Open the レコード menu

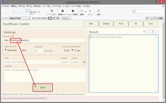[46, 6]
